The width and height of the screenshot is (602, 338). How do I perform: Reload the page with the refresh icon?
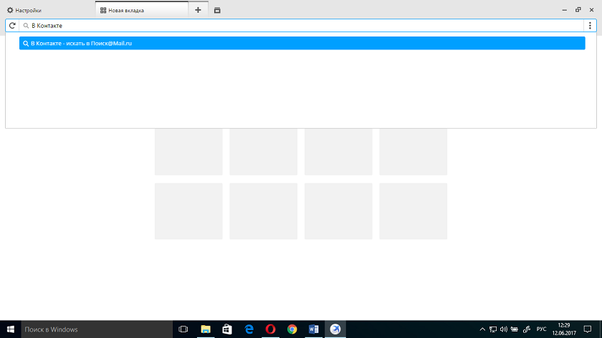tap(12, 26)
